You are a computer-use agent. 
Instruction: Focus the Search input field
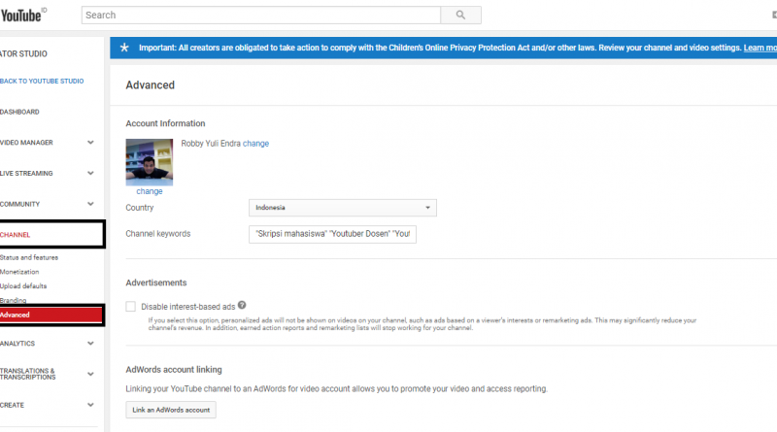(x=261, y=15)
